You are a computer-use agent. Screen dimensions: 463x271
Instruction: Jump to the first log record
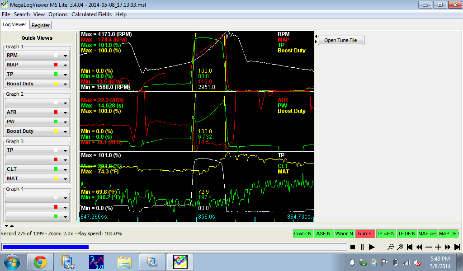[x=410, y=247]
